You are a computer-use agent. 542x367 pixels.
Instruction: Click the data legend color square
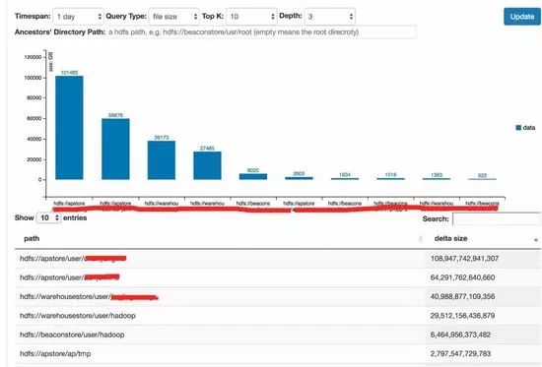(518, 128)
